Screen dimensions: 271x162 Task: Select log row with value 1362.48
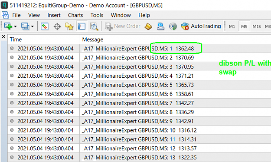[x=139, y=49]
